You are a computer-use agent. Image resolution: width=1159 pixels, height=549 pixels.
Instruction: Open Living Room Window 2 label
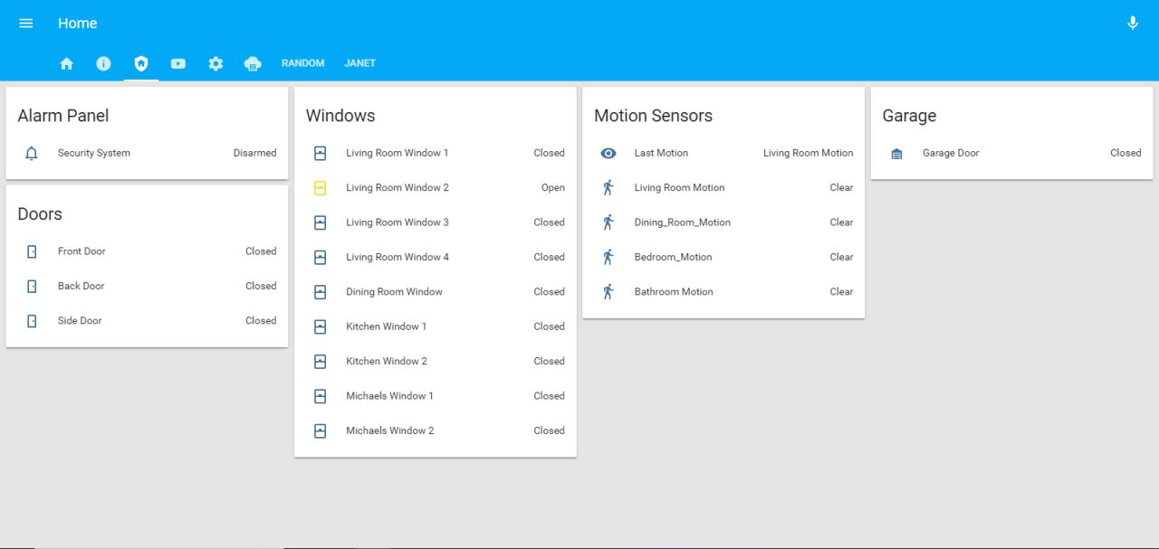click(x=397, y=188)
